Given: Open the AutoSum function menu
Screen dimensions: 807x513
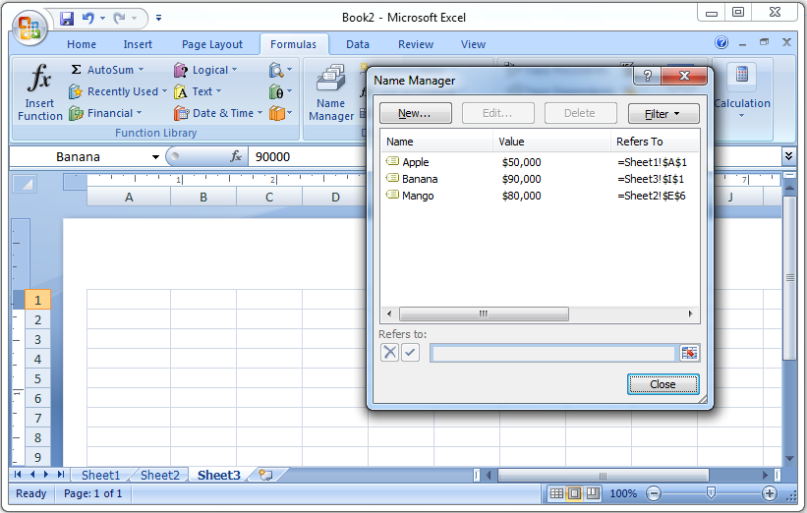Looking at the screenshot, I should 107,70.
